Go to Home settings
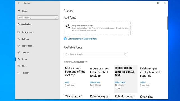The width and height of the screenshot is (180, 101). (x=25, y=11)
